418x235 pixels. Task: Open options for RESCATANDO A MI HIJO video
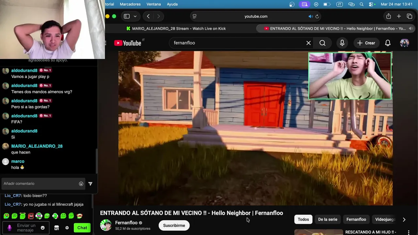409,232
